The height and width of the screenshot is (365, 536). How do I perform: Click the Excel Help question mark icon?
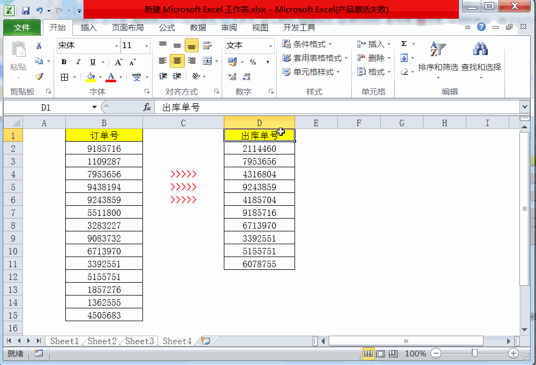click(481, 27)
